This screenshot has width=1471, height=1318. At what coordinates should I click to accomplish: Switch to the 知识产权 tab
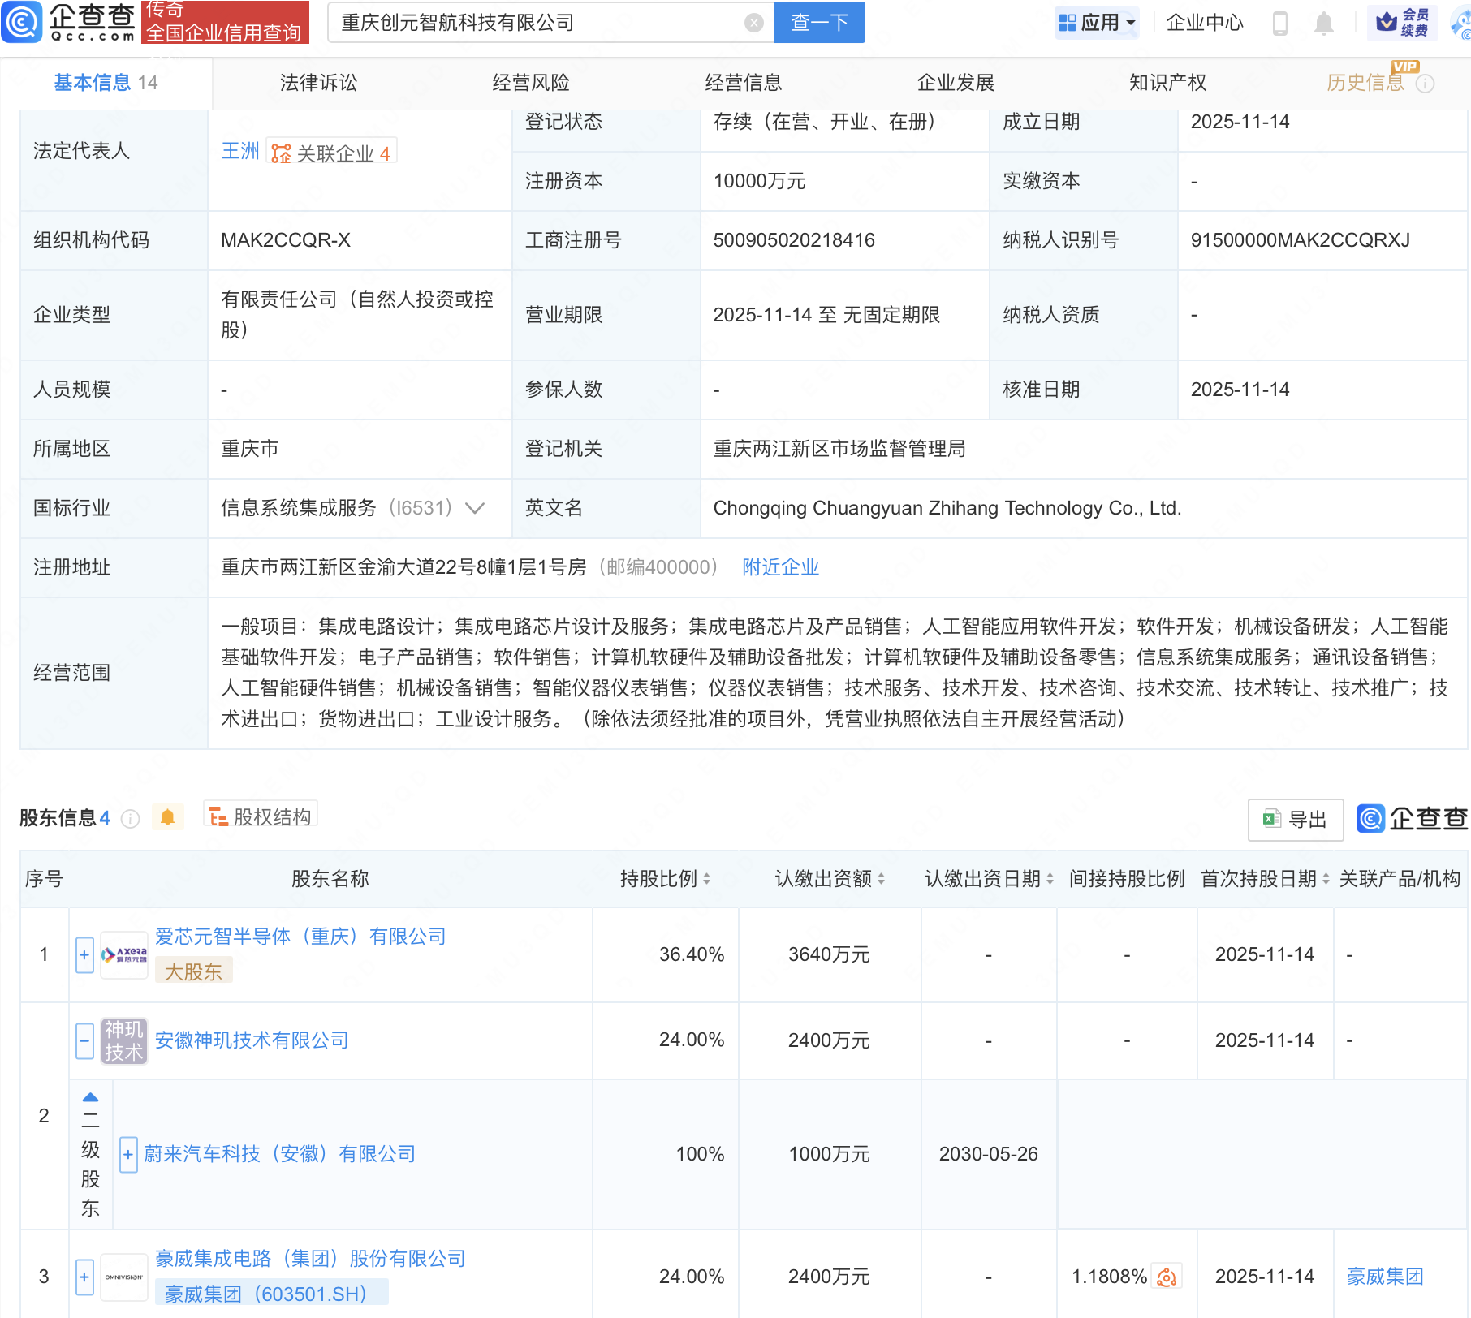[x=1167, y=83]
